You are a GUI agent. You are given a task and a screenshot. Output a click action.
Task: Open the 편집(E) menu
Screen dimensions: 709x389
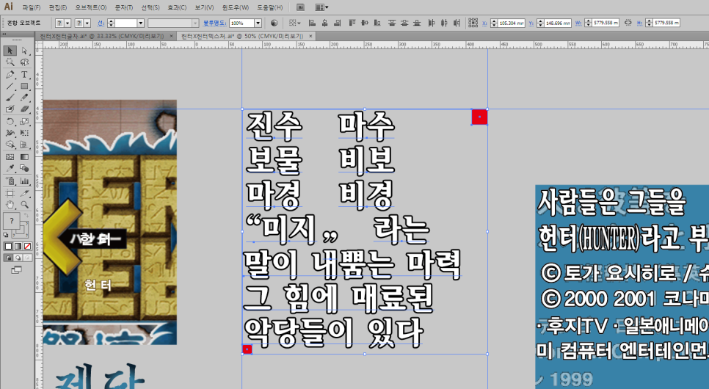click(x=58, y=7)
